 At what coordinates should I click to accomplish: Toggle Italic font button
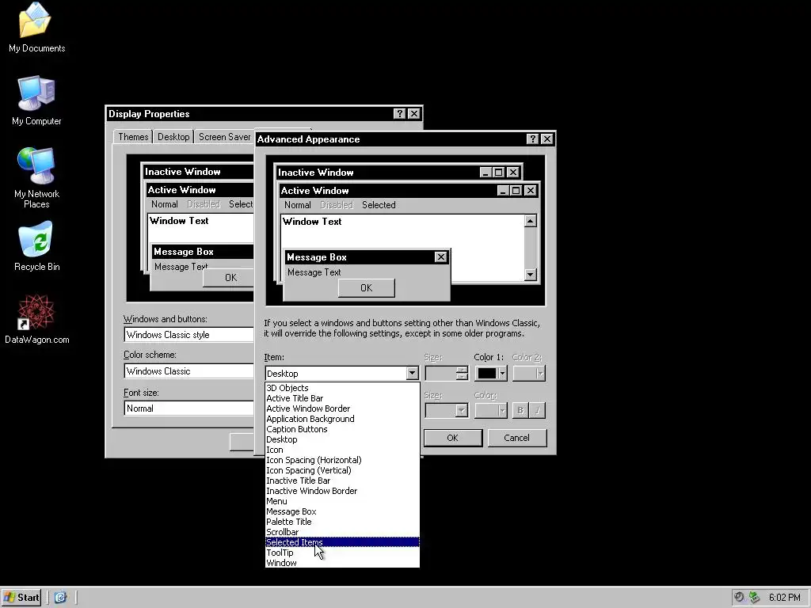(x=538, y=411)
